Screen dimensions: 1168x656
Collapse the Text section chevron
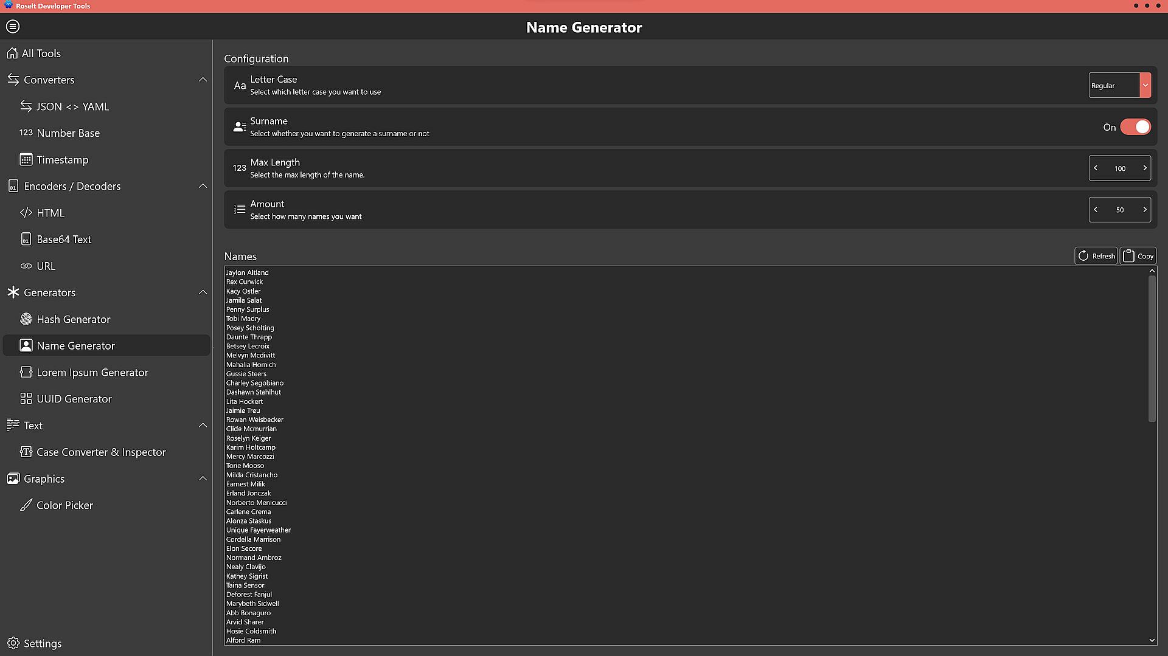click(203, 425)
